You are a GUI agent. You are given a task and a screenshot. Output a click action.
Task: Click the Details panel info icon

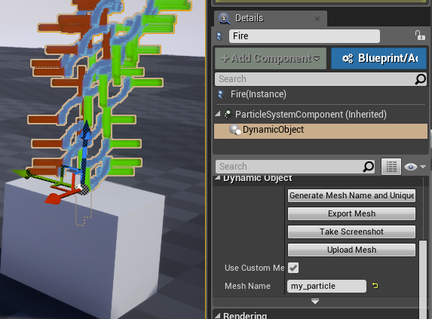(x=224, y=18)
